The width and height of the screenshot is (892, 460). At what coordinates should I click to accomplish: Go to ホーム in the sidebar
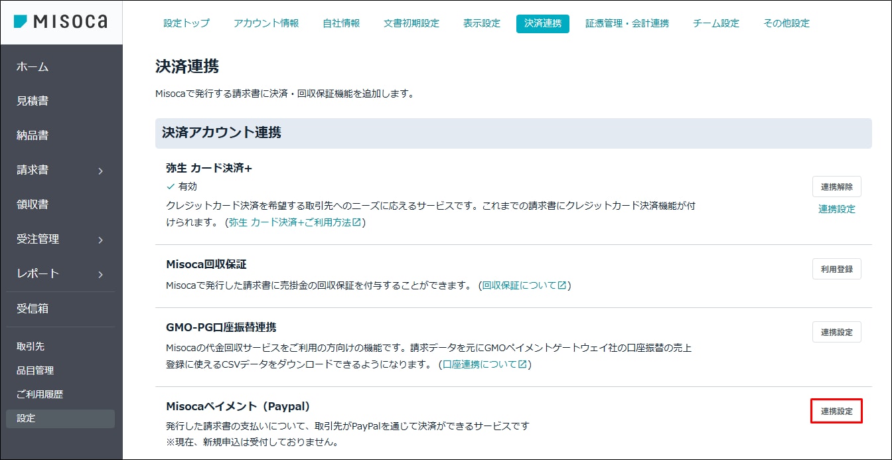click(33, 66)
